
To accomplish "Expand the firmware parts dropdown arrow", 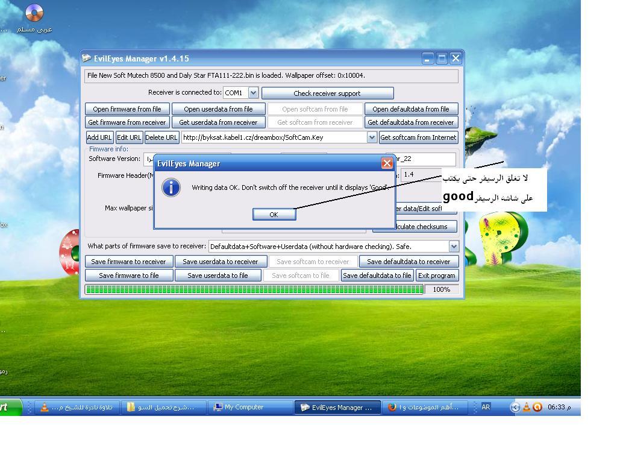I will [454, 247].
